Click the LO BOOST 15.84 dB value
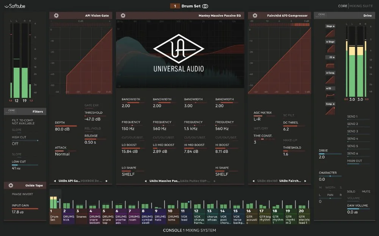The image size is (379, 236). tap(130, 151)
